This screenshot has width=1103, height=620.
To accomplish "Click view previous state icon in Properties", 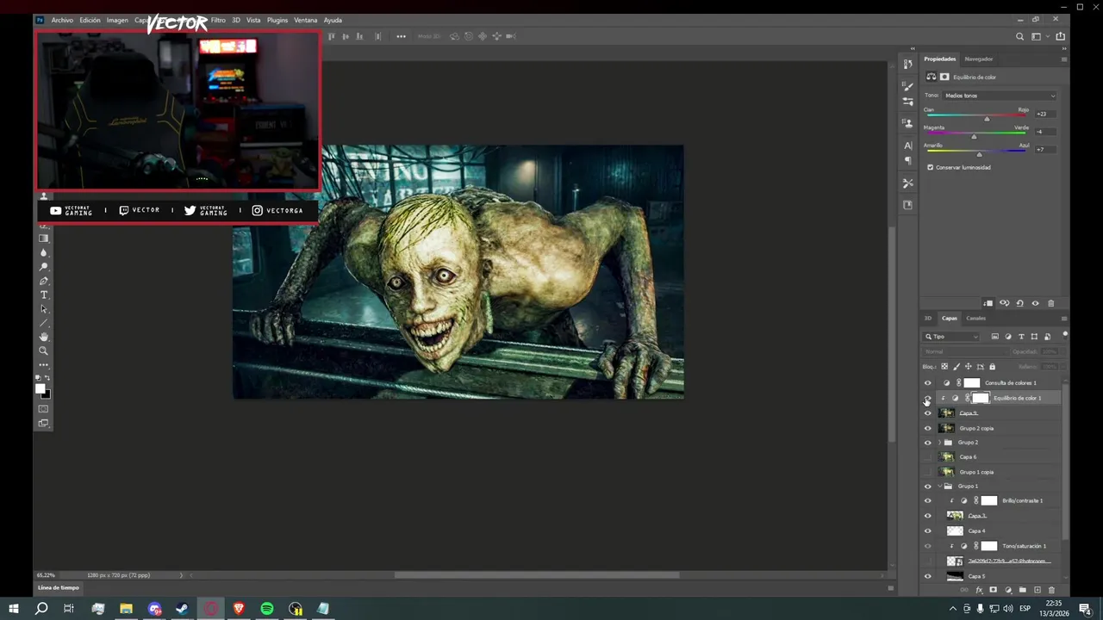I will [x=1004, y=303].
